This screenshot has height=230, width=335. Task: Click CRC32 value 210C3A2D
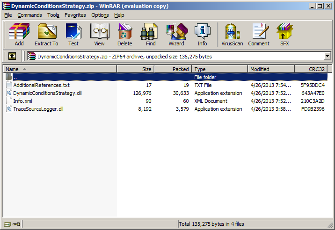pyautogui.click(x=313, y=101)
